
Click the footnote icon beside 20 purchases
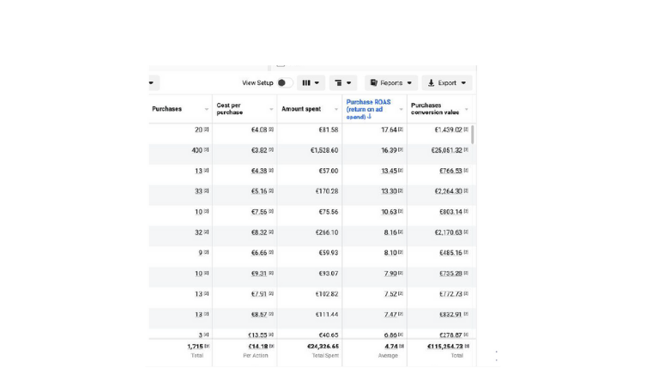(207, 130)
